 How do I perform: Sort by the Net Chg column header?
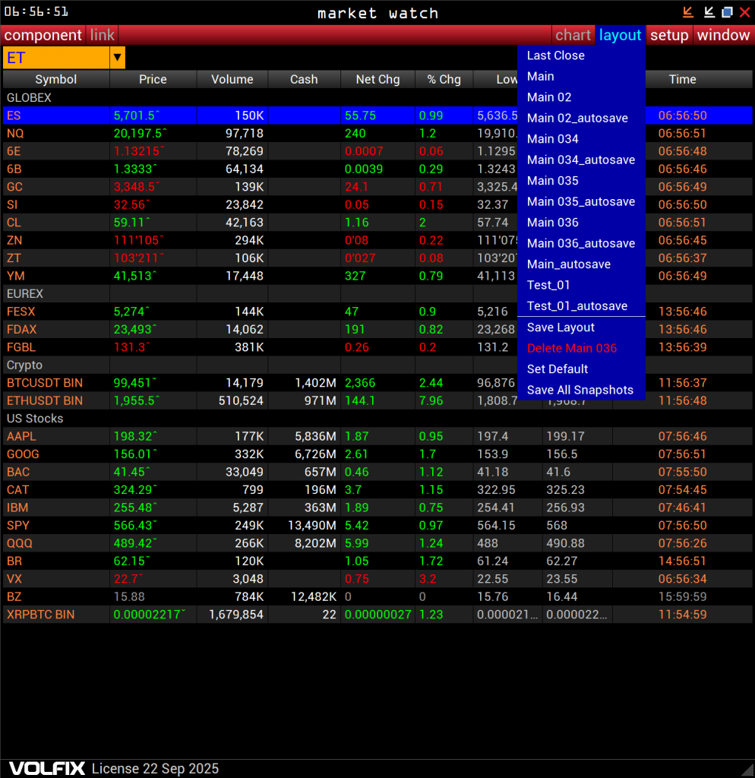coord(377,79)
